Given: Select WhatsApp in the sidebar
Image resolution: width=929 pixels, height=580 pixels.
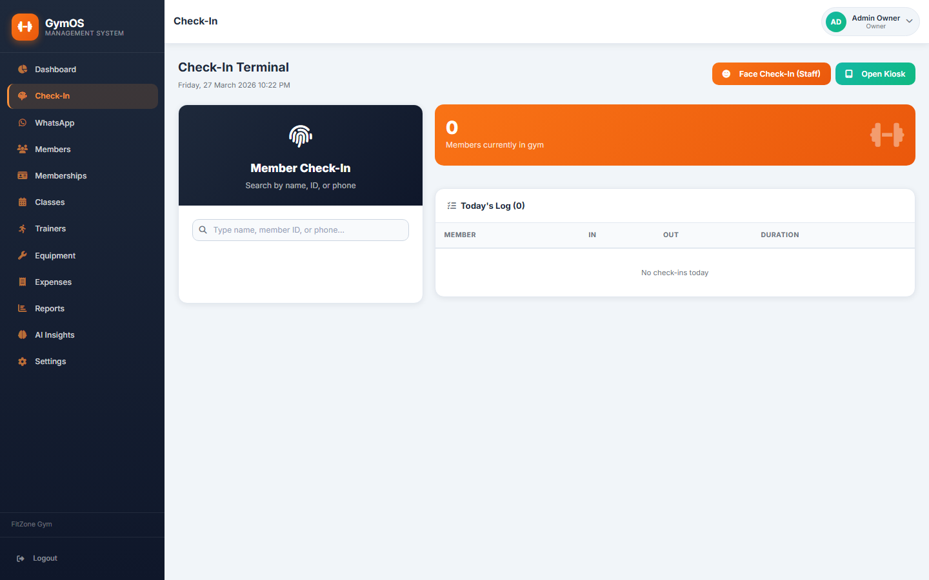Looking at the screenshot, I should coord(83,123).
